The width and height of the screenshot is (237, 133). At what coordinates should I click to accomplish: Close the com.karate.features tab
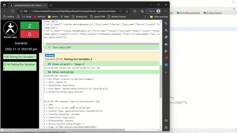45,6
